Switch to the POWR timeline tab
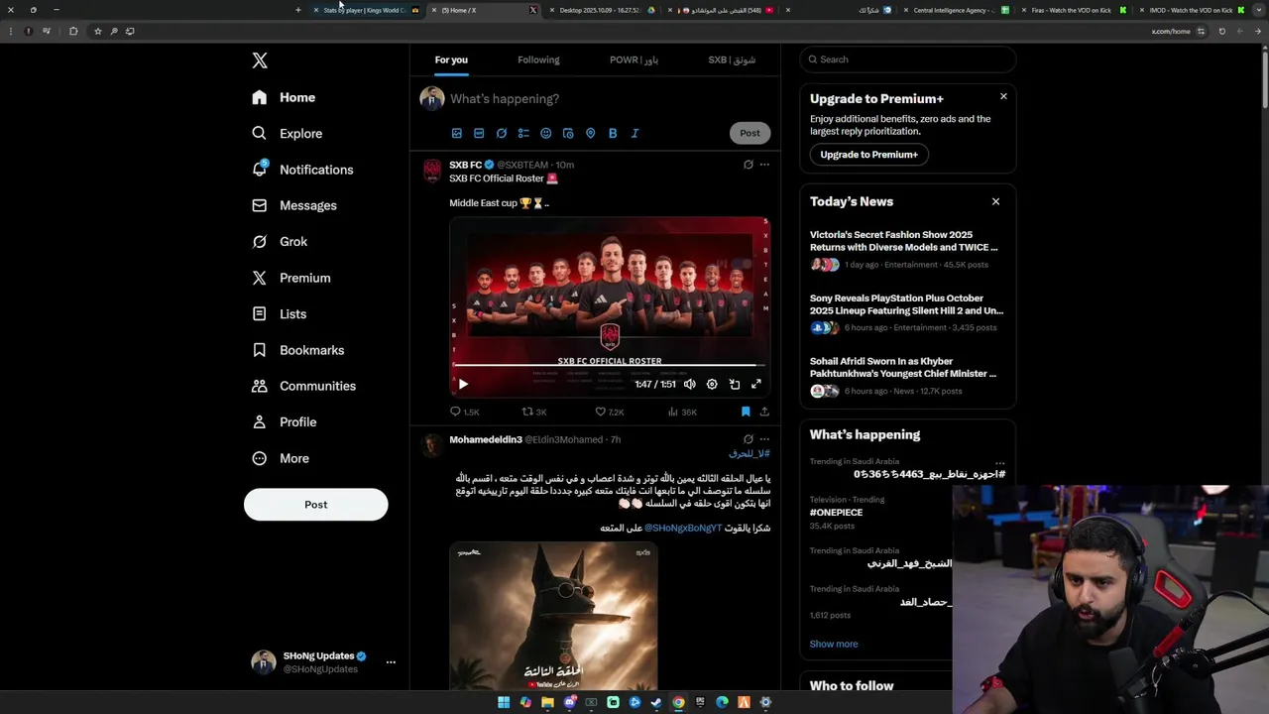This screenshot has width=1269, height=714. (x=634, y=59)
